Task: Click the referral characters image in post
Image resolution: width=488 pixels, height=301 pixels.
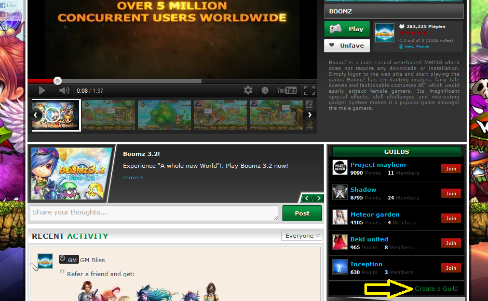Action: point(148,291)
